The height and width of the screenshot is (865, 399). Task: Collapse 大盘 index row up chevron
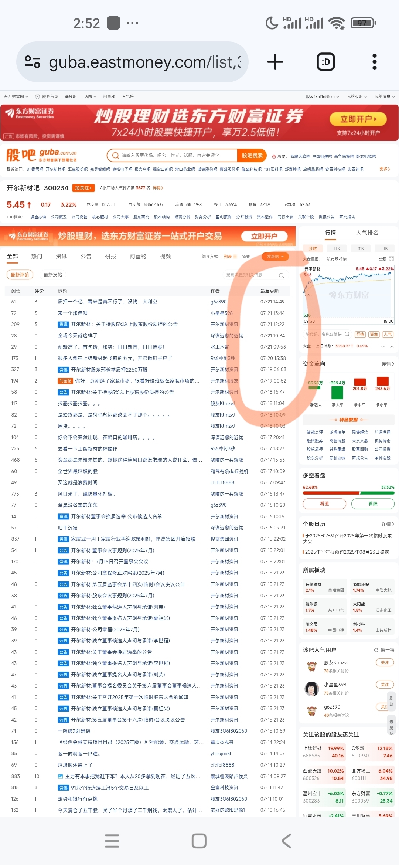coord(392,346)
